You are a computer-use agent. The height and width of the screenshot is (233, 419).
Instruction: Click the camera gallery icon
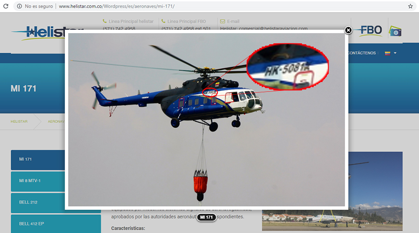click(395, 31)
